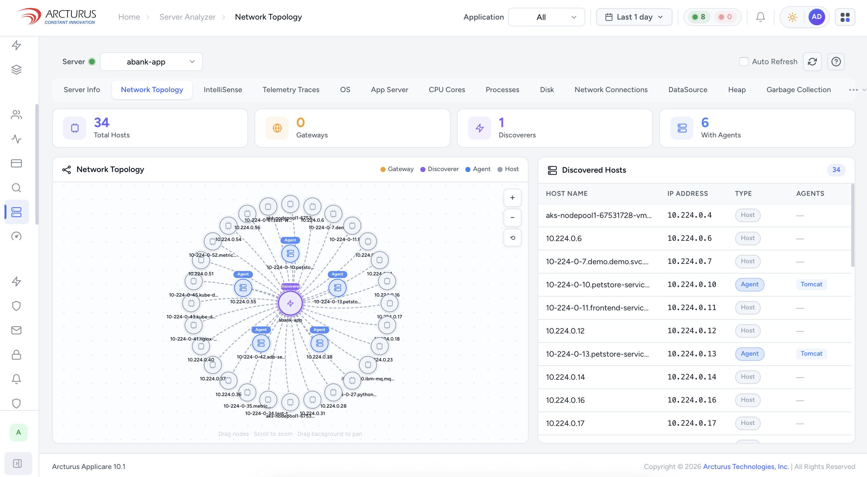Open the Heap tab
867x477 pixels.
point(737,90)
